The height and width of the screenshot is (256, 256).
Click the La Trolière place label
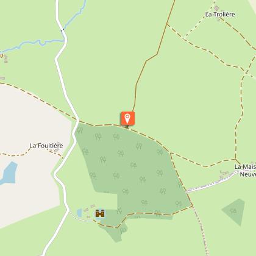coord(220,15)
